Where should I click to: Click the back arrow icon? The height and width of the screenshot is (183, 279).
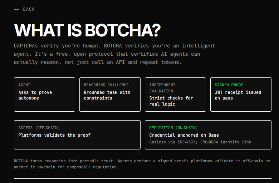(x=16, y=9)
